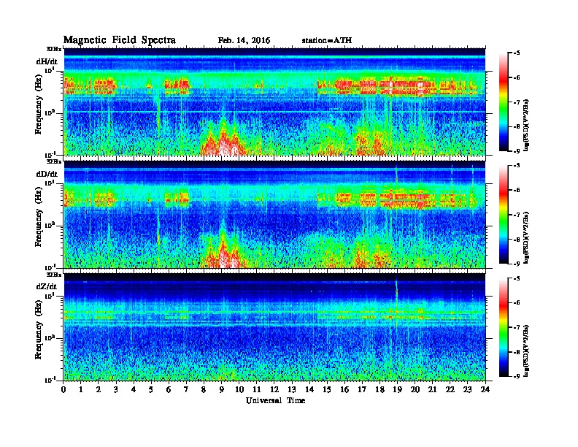Click hour 3 tick label on time axis
This screenshot has height=447, width=578.
(116, 389)
